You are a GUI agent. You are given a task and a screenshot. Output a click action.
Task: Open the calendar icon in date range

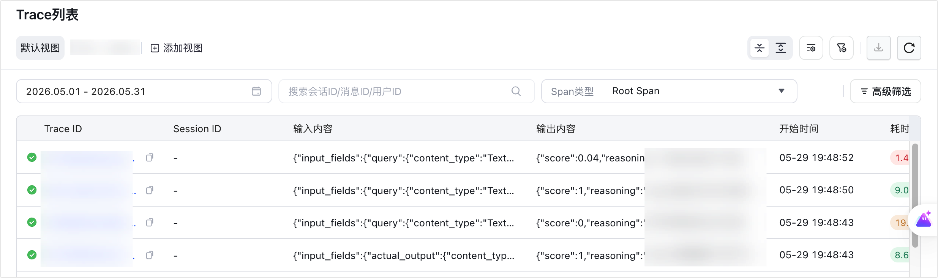(256, 91)
